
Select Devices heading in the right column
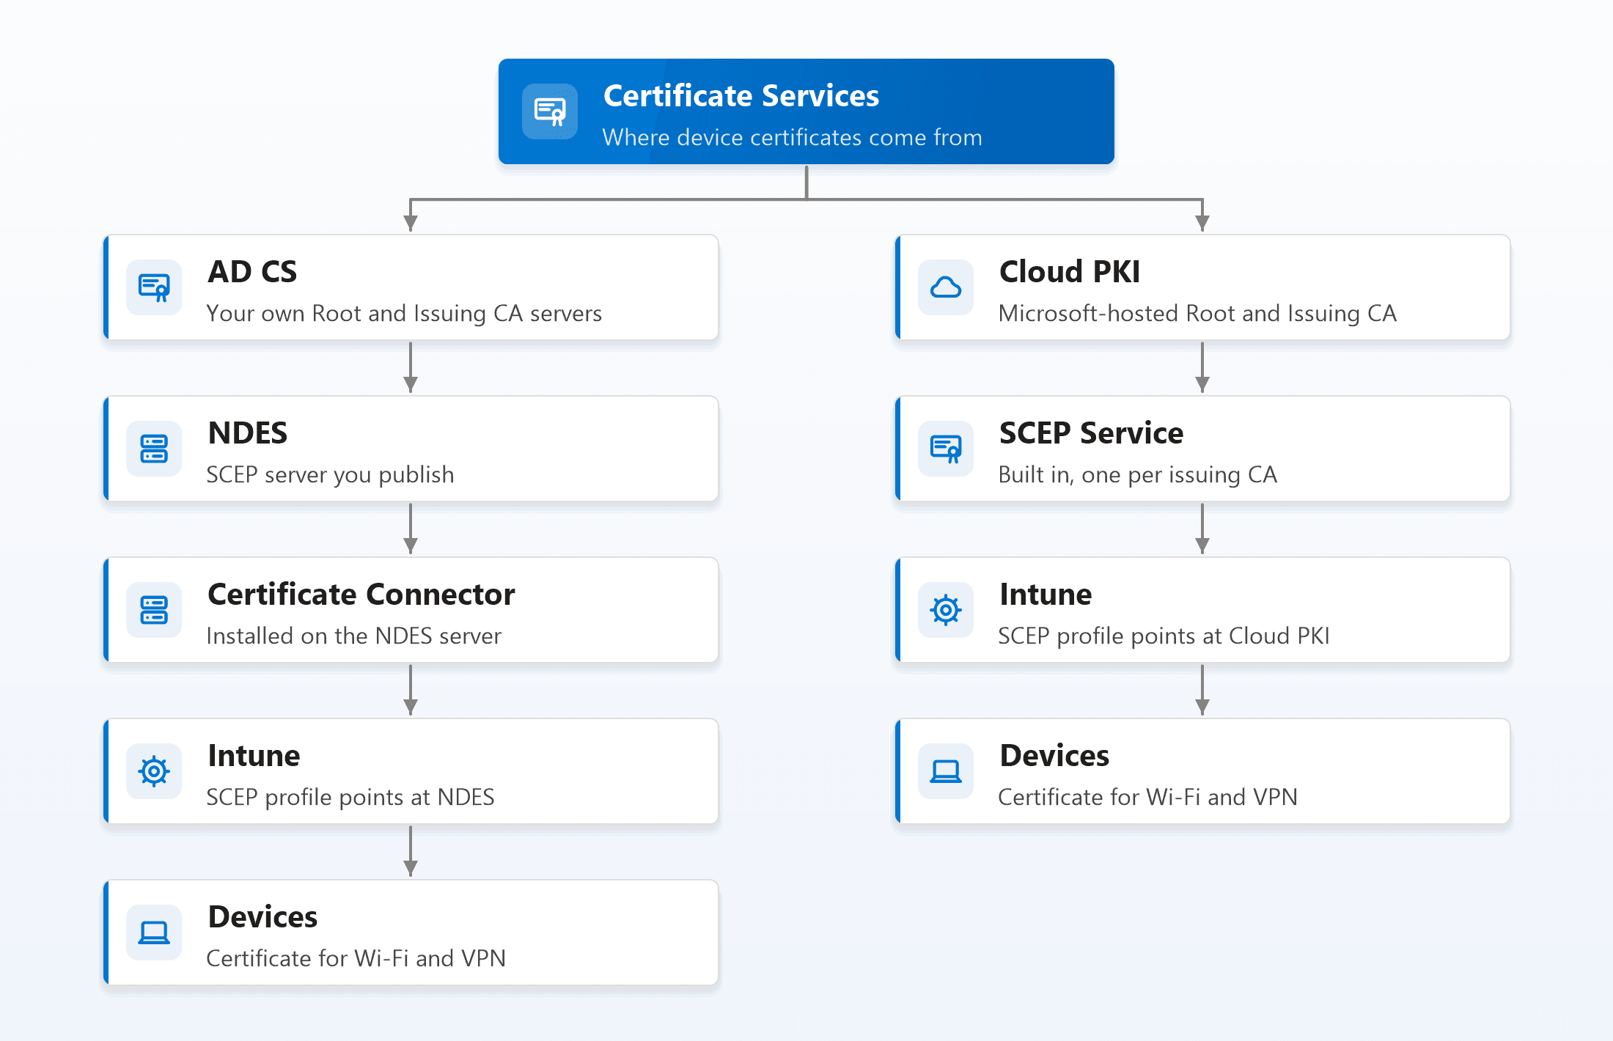(1054, 756)
